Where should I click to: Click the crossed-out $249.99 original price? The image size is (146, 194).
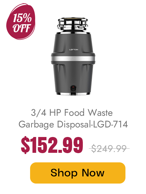(x=109, y=148)
